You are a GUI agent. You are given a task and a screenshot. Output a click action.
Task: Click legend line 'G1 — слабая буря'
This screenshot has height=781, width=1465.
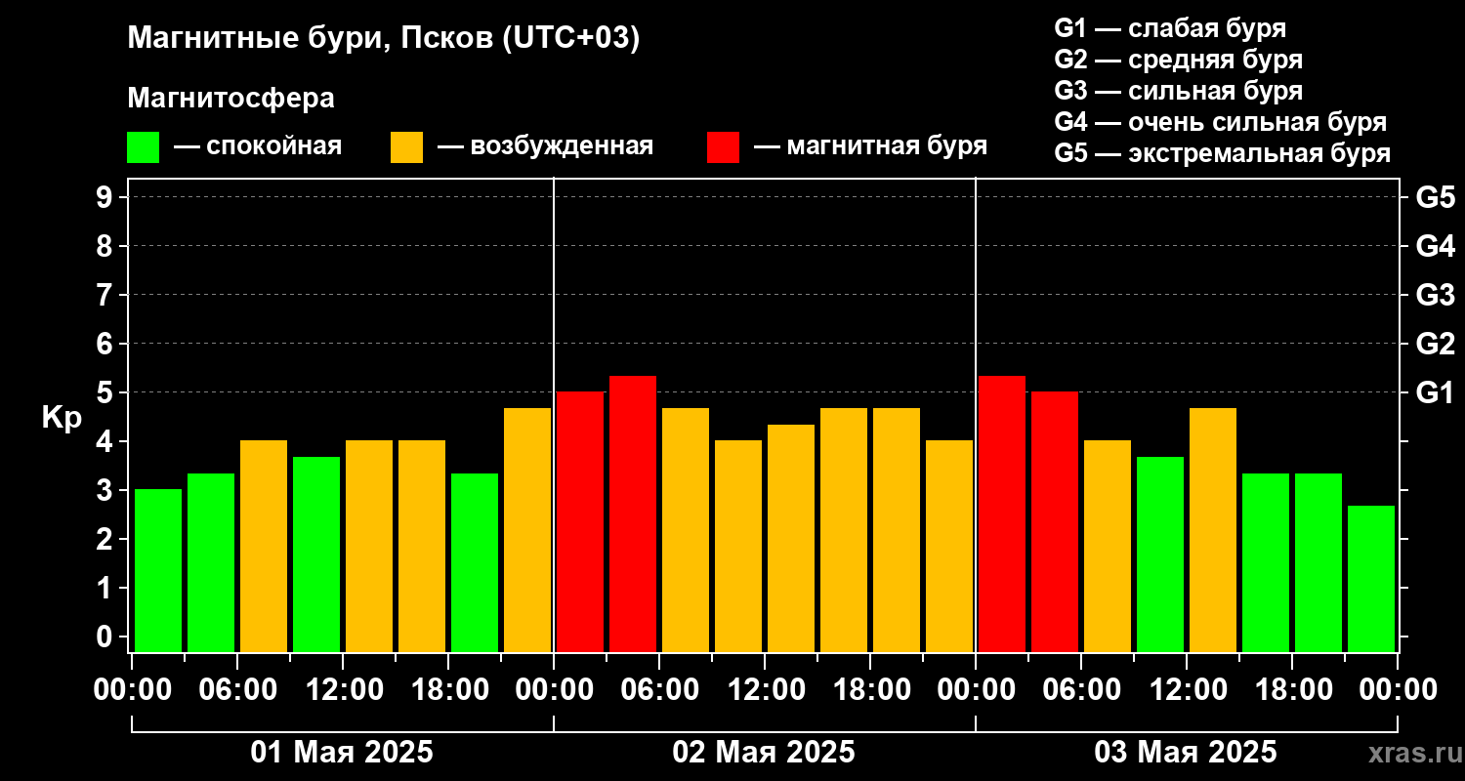point(1170,27)
